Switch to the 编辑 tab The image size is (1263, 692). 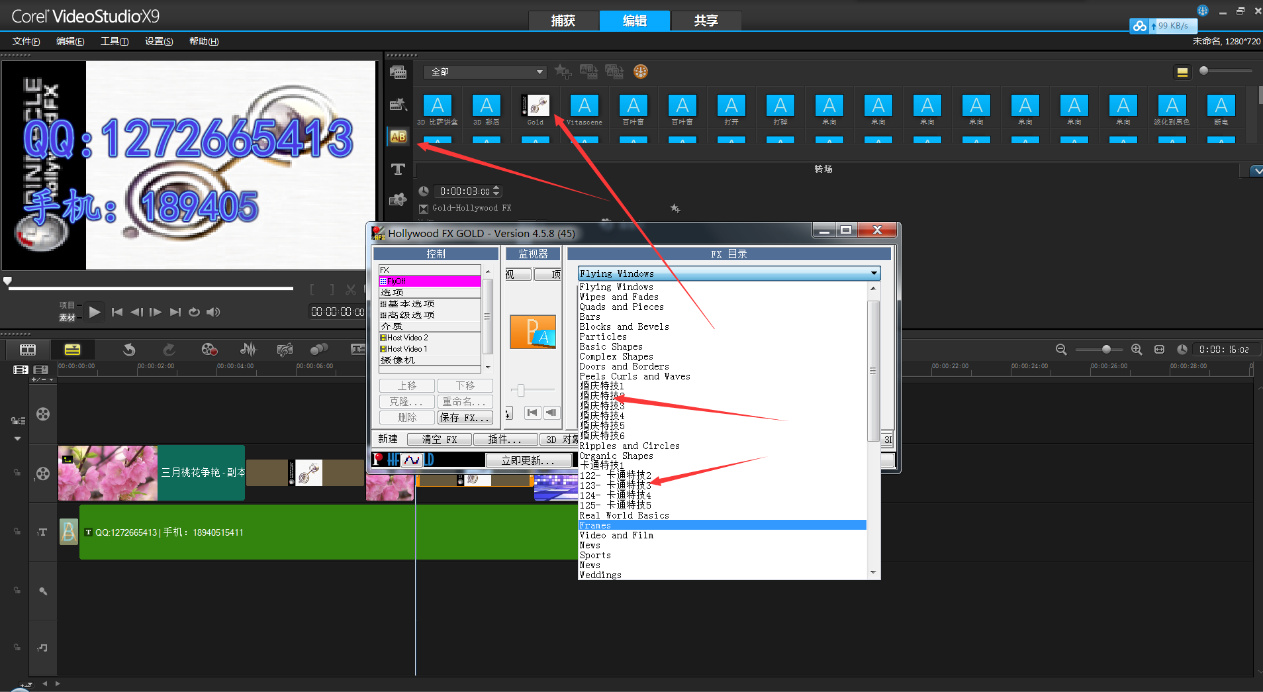click(635, 21)
